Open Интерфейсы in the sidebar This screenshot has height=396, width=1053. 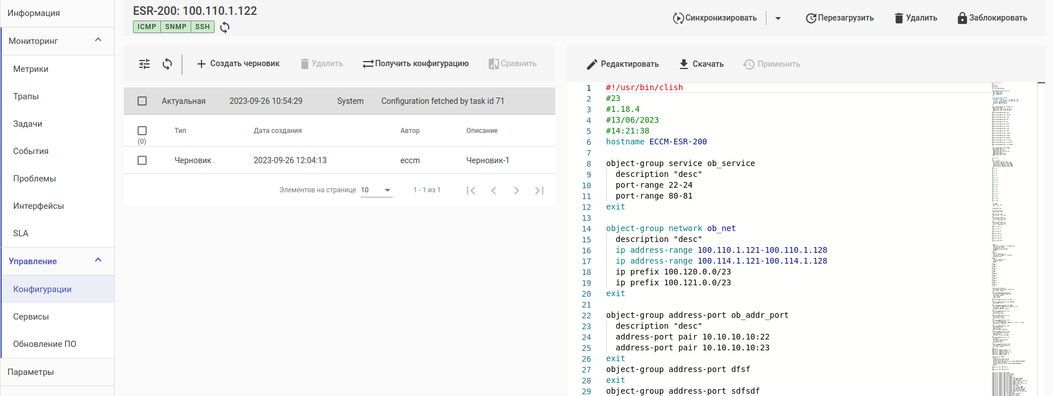pyautogui.click(x=38, y=206)
